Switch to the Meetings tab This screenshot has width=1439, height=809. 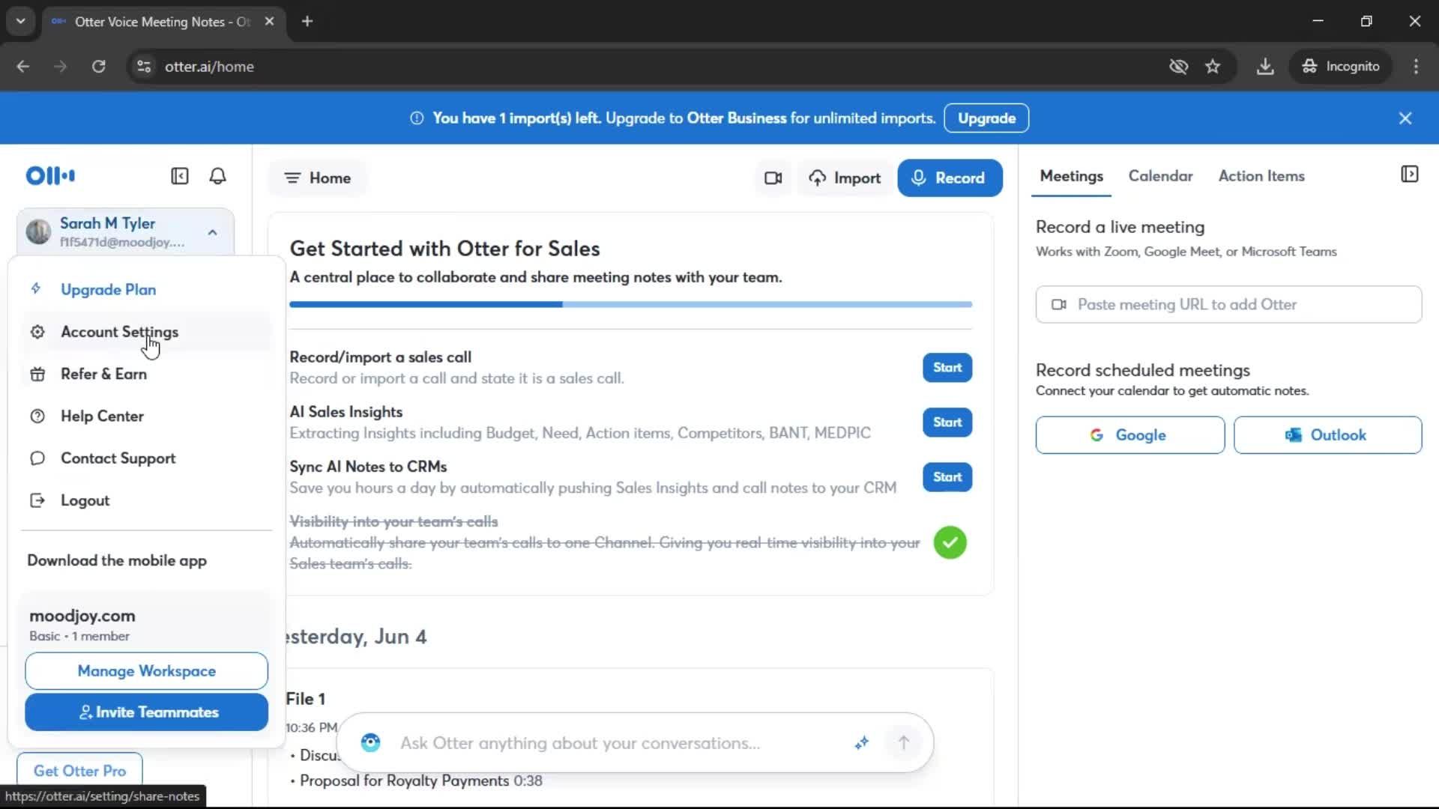tap(1071, 176)
